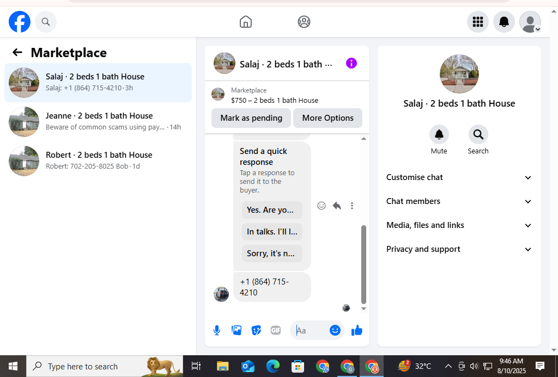
Task: Open emoji picker in message box
Action: coord(335,330)
